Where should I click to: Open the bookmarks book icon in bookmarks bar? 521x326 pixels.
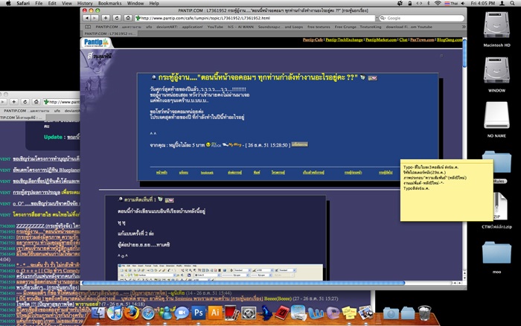[x=88, y=27]
